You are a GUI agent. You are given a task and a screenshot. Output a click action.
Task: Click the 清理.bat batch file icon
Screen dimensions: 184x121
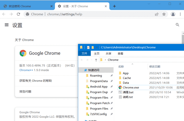coord(120,92)
